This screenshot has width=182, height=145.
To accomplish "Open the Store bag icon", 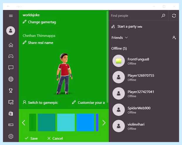I will [x=11, y=113].
